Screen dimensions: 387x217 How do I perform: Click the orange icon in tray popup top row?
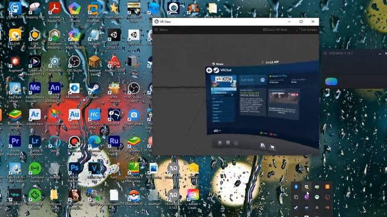(x=327, y=187)
